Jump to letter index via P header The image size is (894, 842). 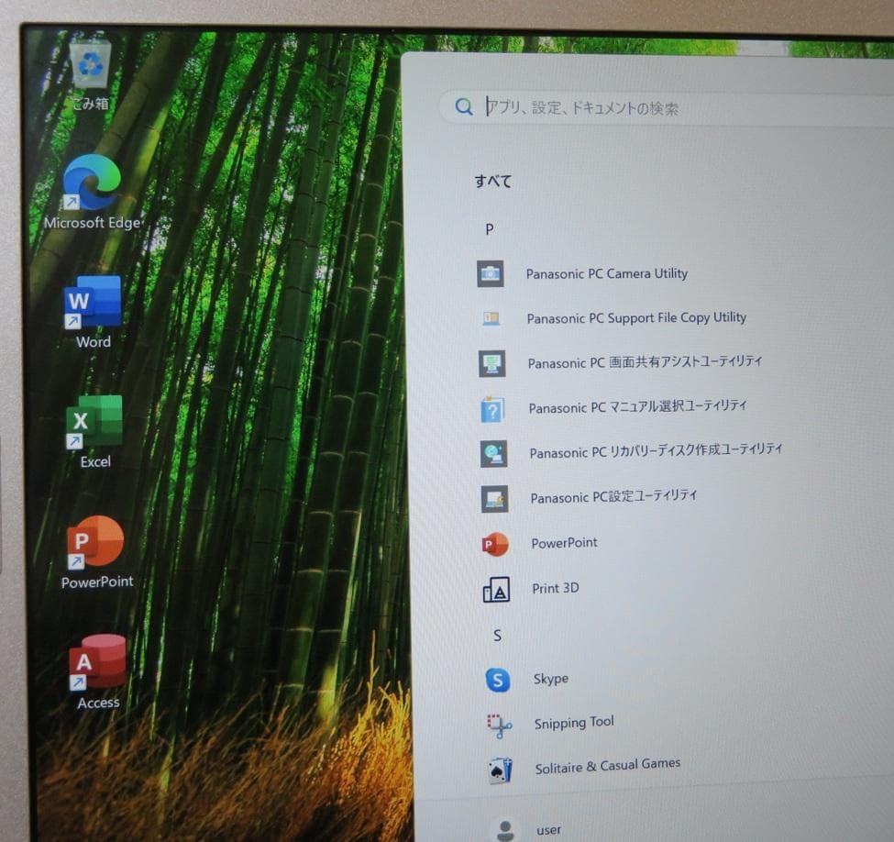490,229
